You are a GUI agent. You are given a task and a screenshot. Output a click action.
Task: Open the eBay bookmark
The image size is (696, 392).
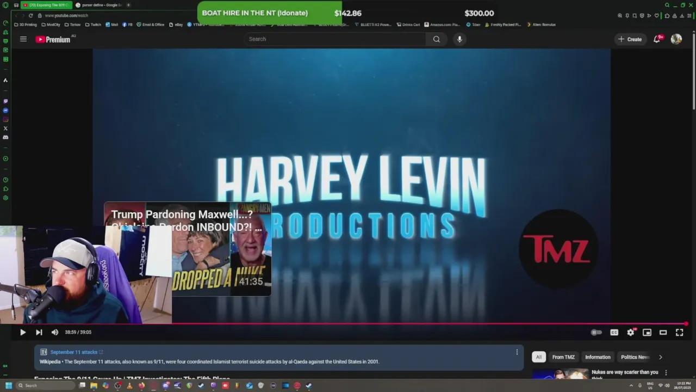(x=176, y=24)
